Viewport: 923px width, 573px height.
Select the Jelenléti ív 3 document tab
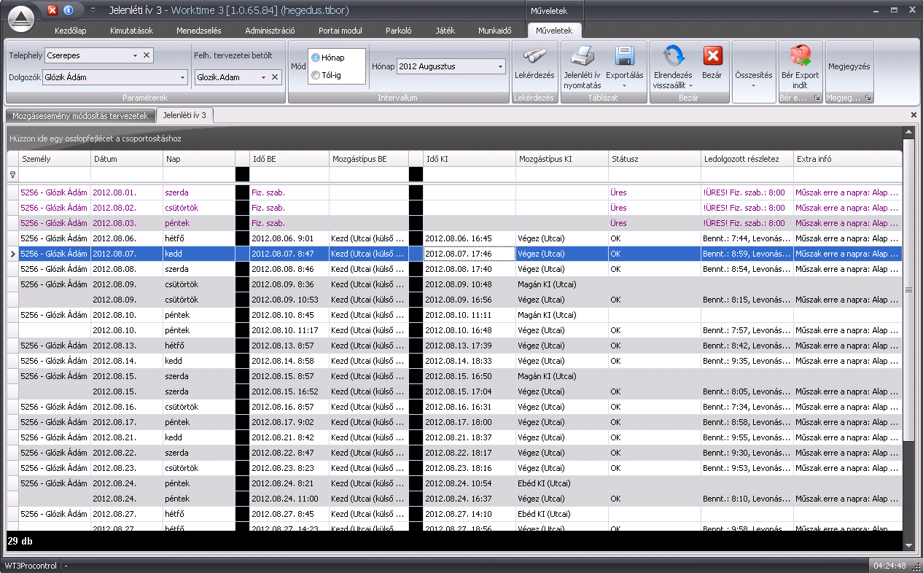pos(184,115)
